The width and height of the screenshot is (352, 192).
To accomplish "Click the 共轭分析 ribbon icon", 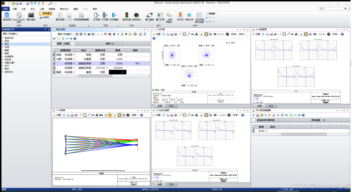I will [189, 17].
